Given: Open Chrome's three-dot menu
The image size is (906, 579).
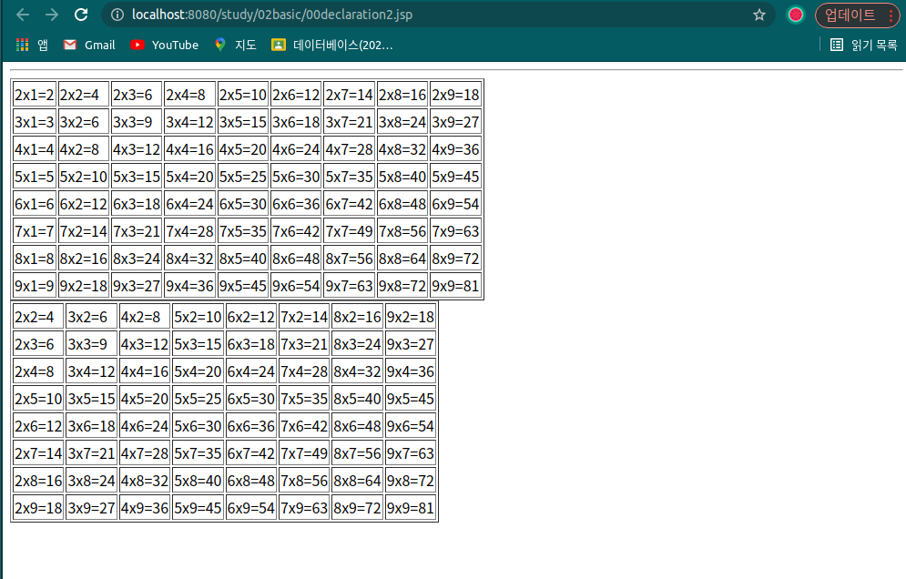Looking at the screenshot, I should click(x=891, y=15).
